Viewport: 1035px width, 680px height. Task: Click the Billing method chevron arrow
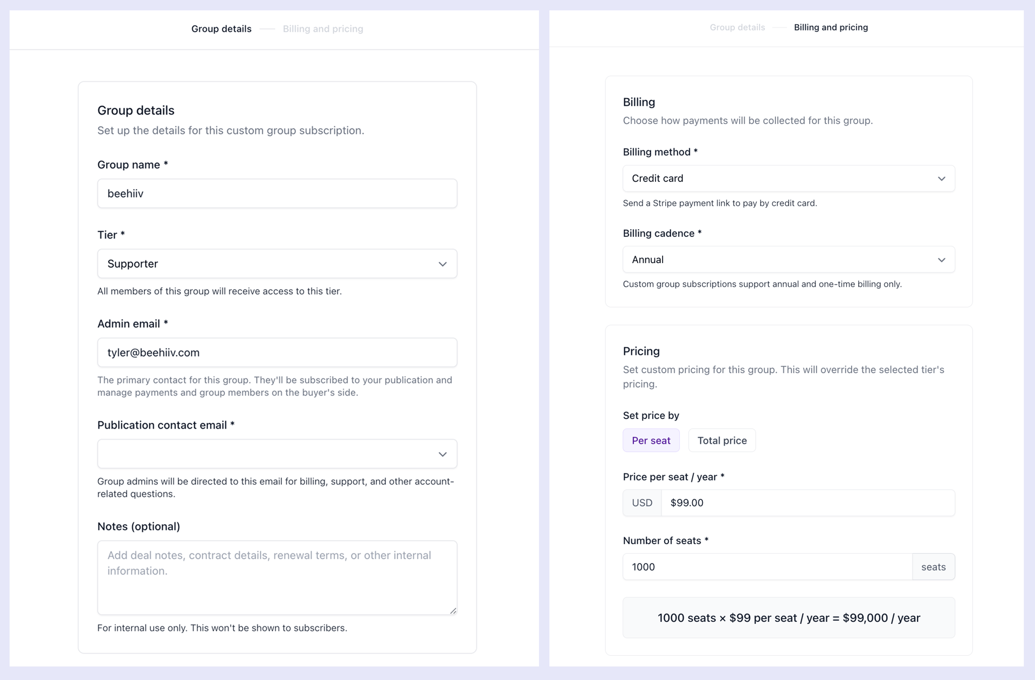tap(941, 178)
